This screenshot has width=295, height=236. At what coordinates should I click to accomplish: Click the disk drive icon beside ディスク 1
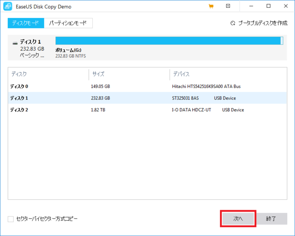pos(15,43)
